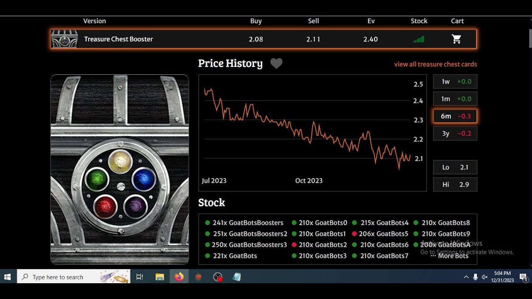The width and height of the screenshot is (532, 299).
Task: Click the 210x GoatBots0 stock entry
Action: tap(320, 223)
